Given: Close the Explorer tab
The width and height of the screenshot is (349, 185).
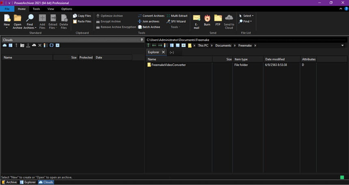Looking at the screenshot, I should 163,52.
